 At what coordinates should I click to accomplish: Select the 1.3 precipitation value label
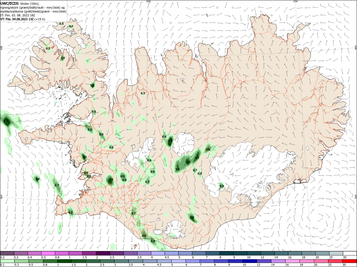84,157
